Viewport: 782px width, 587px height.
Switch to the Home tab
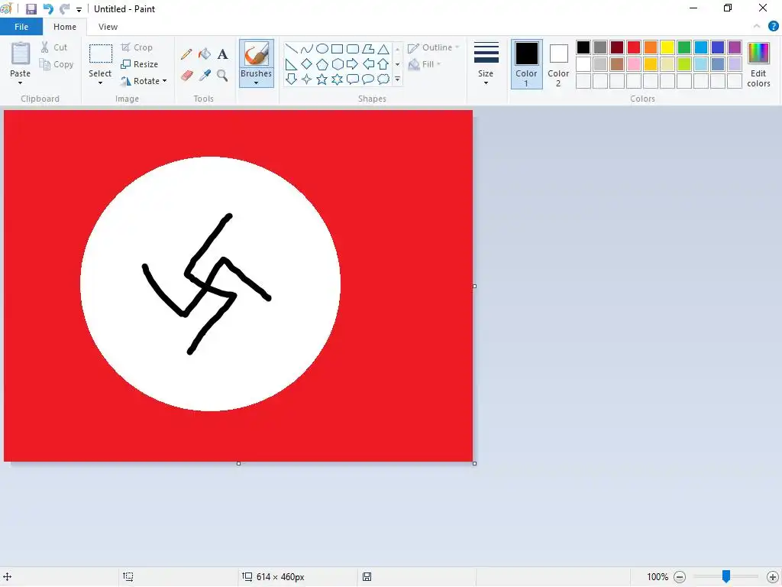(65, 27)
